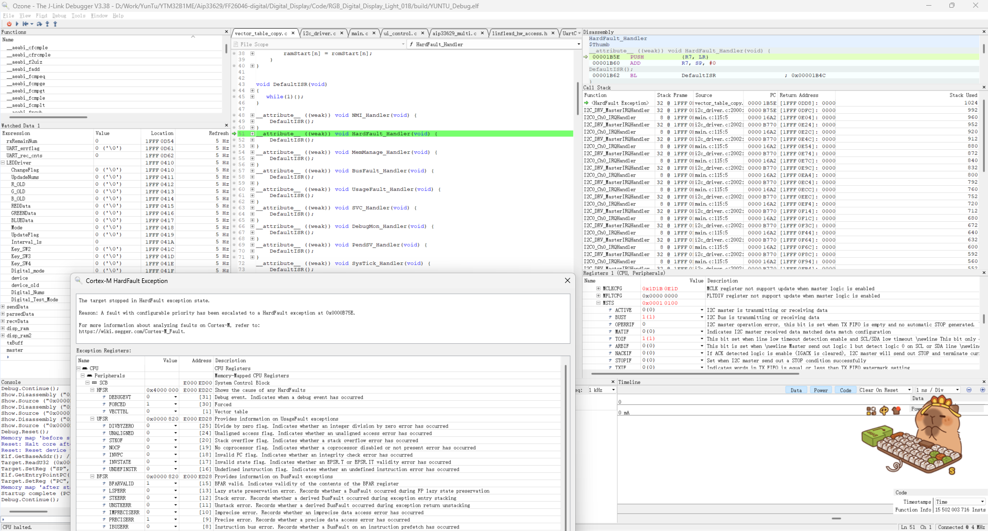Click the blue Resume program execution arrow
This screenshot has width=988, height=531.
coord(17,24)
